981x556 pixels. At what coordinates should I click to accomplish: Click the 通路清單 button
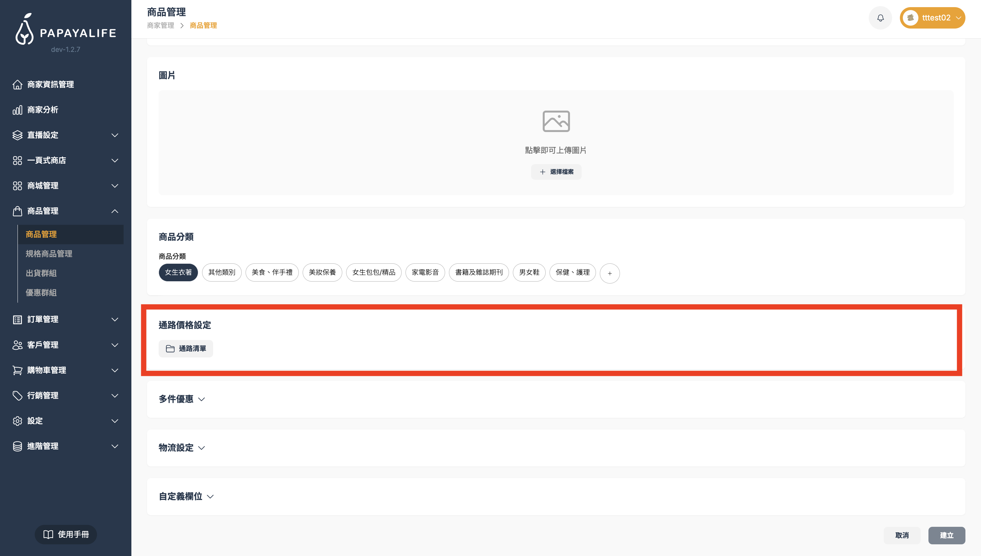186,348
